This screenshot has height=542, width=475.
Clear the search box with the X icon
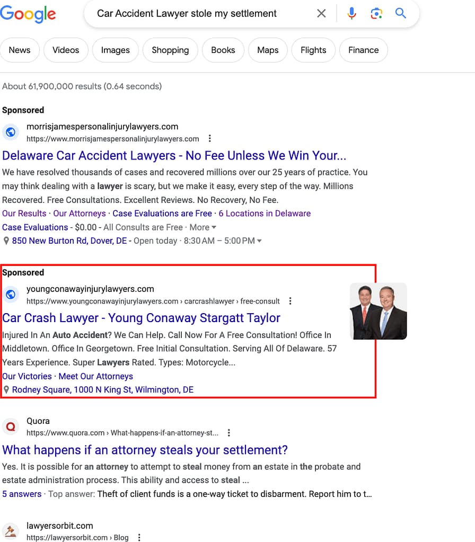click(x=321, y=13)
